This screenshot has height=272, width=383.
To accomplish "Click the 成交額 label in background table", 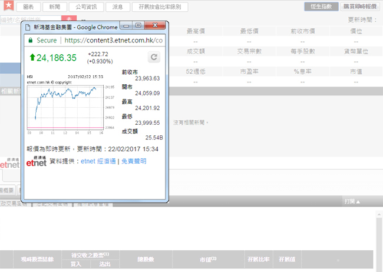I will 196,52.
